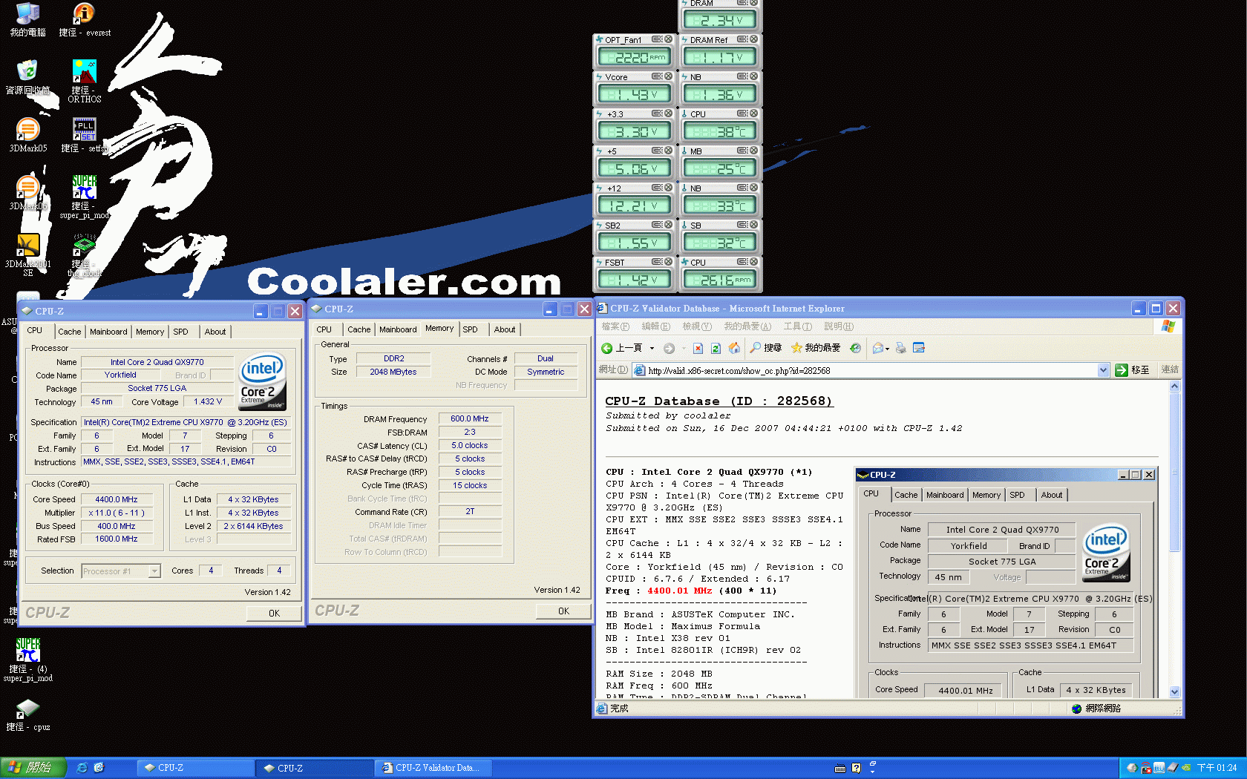
Task: Click the Links (連結) toolbar label in IE
Action: click(x=1169, y=369)
